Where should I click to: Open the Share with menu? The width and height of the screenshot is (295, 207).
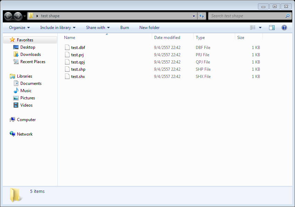98,28
